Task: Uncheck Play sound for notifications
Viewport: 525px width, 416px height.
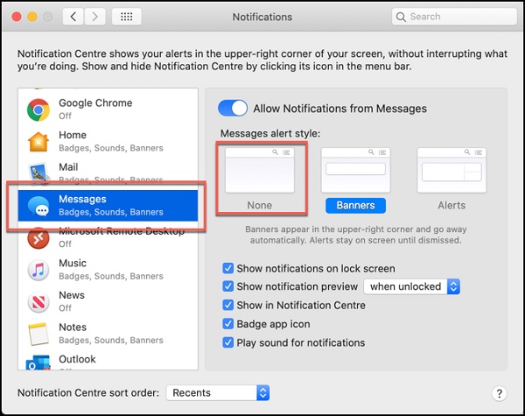Action: [x=228, y=342]
